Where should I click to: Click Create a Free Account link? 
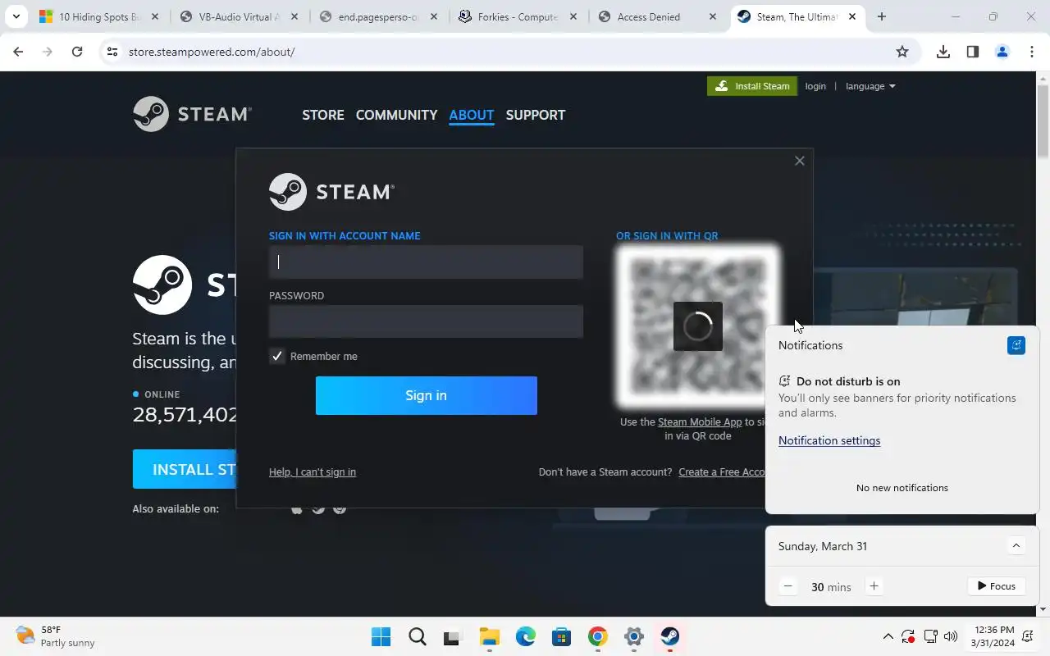coord(722,472)
